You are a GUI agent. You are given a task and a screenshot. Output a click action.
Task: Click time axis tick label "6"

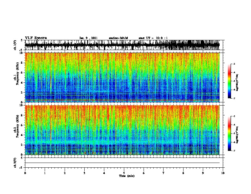144,173
